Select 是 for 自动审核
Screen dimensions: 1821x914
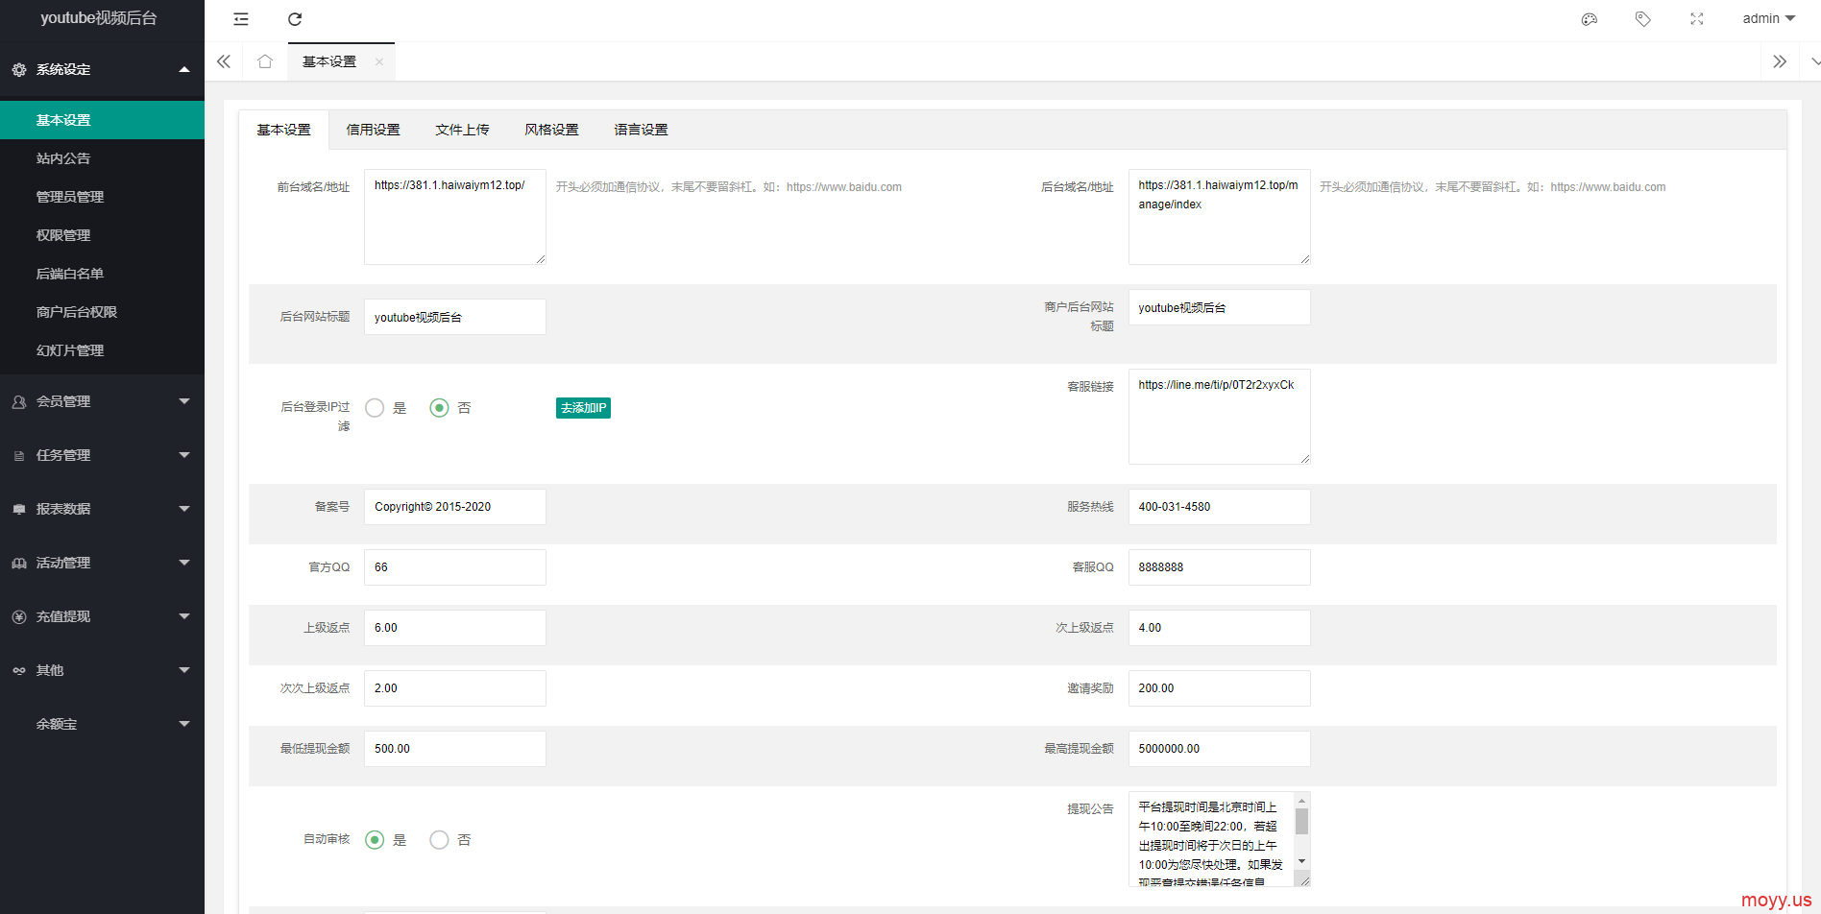point(375,840)
